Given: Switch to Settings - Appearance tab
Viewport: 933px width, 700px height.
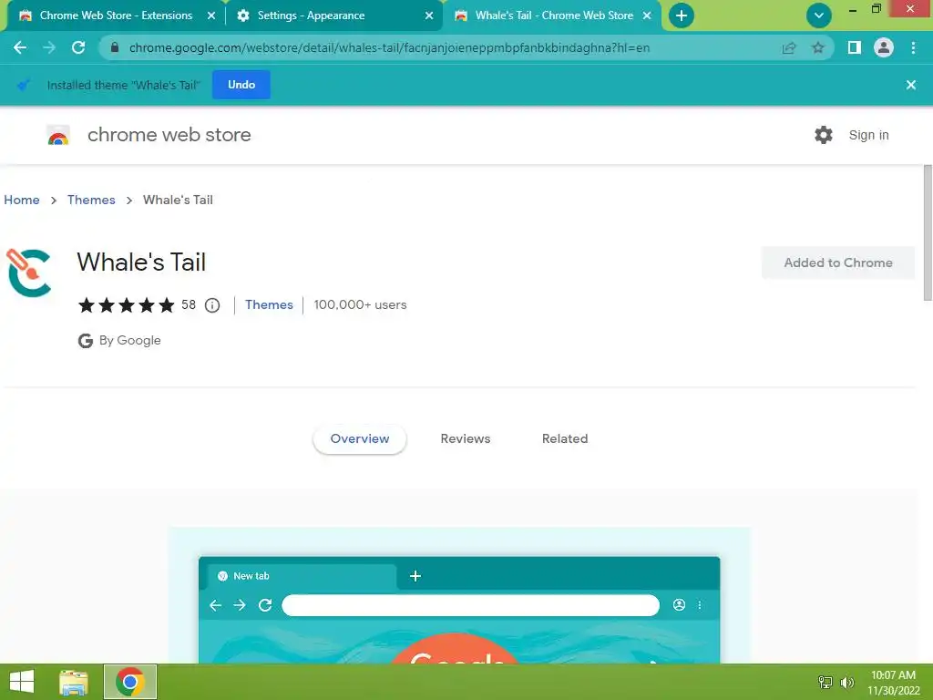Looking at the screenshot, I should pos(333,15).
